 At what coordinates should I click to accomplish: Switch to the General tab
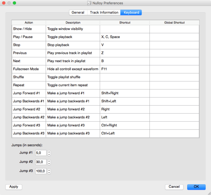coord(78,12)
